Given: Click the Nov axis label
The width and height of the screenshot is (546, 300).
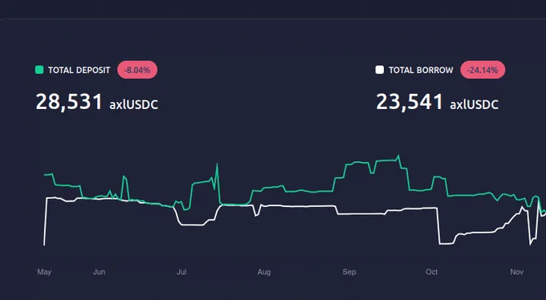Looking at the screenshot, I should coord(517,272).
